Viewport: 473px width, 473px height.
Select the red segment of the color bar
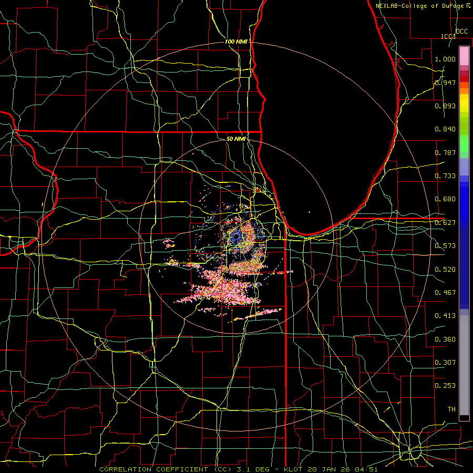coord(464,79)
